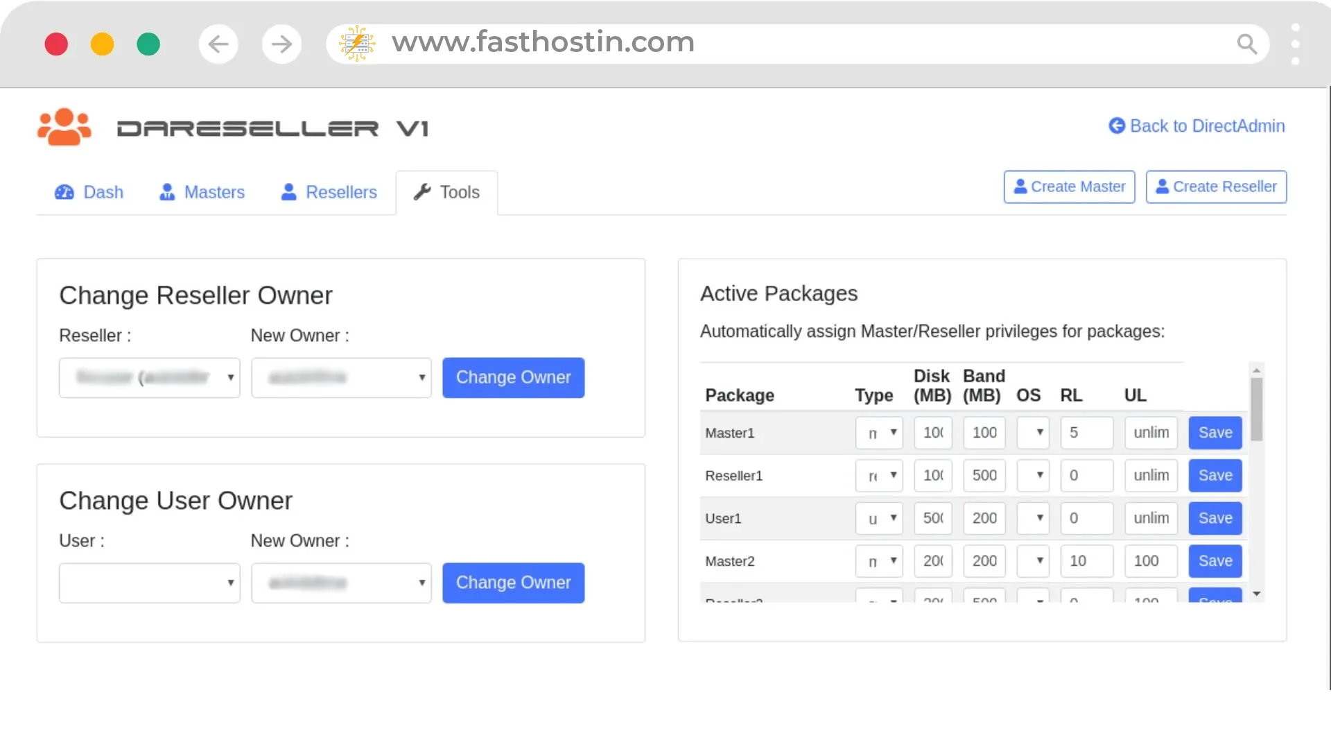1331x749 pixels.
Task: Open the User selection dropdown
Action: (x=149, y=583)
